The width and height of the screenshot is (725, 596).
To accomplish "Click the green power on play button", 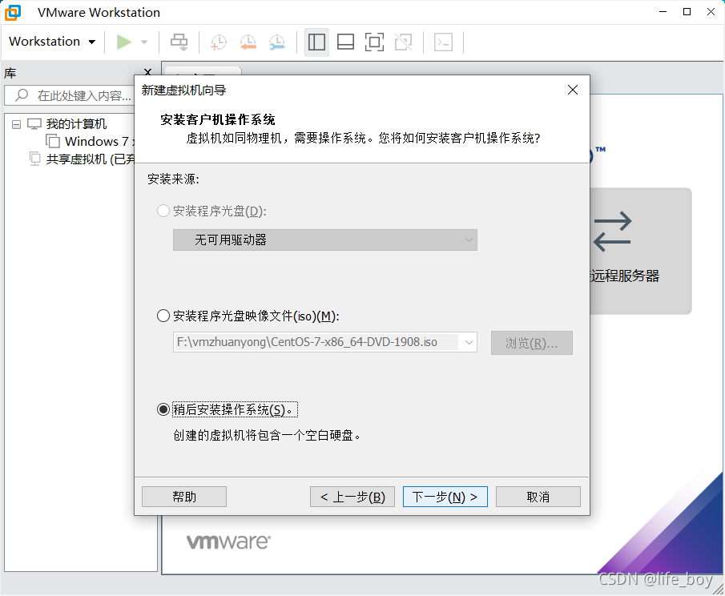I will pos(123,42).
